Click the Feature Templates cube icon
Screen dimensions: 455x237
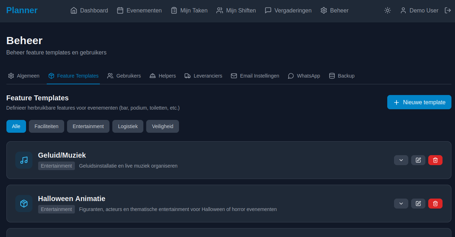click(51, 76)
